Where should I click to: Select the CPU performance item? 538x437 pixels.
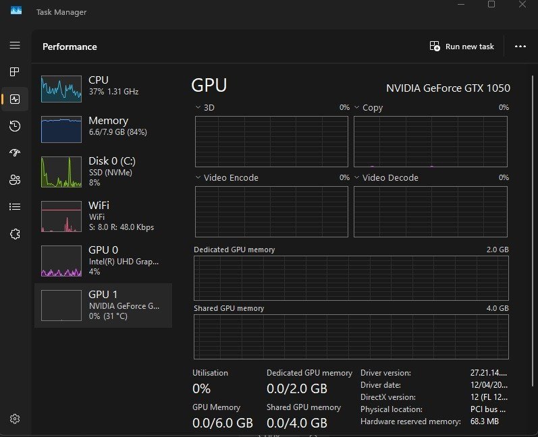click(x=103, y=89)
